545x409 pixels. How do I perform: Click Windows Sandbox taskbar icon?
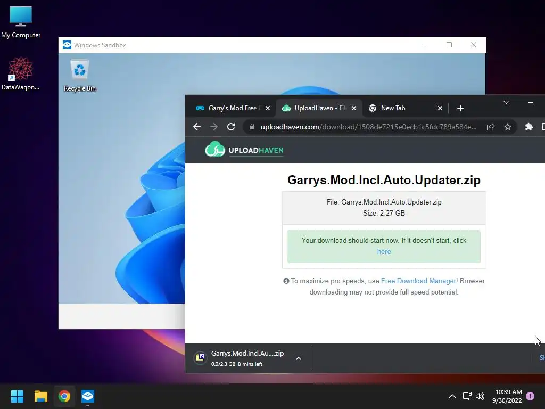tap(88, 396)
